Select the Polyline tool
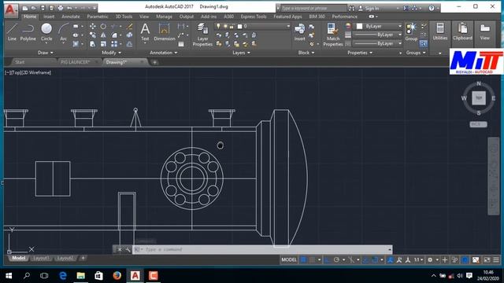The image size is (504, 283). coord(28,32)
